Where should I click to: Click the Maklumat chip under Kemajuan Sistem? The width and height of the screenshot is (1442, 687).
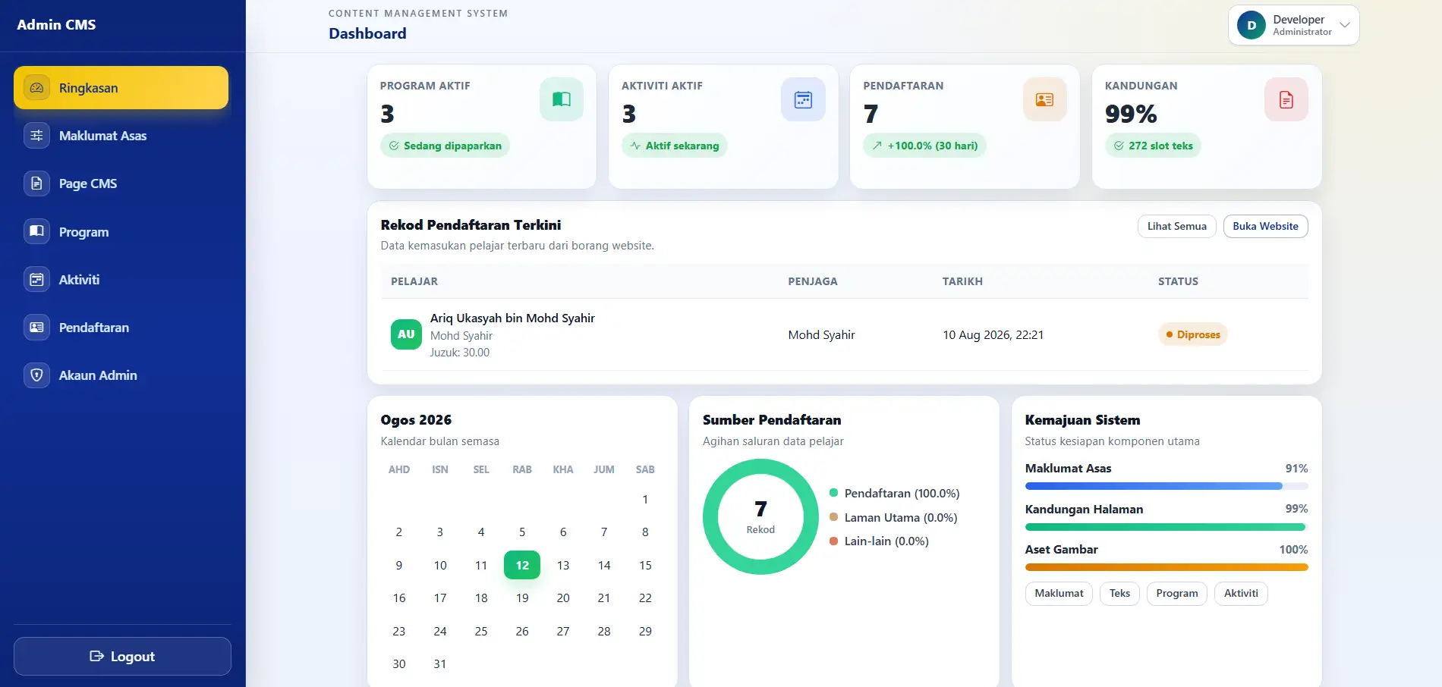pyautogui.click(x=1059, y=593)
